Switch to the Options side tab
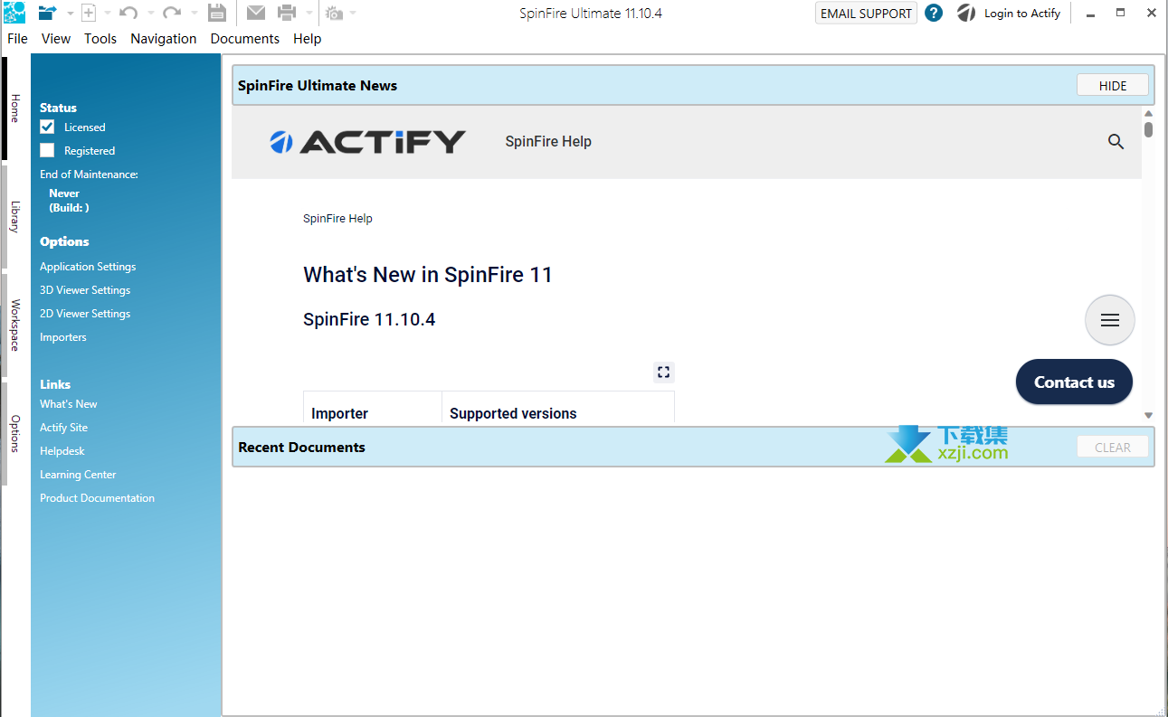The width and height of the screenshot is (1168, 717). click(x=14, y=434)
